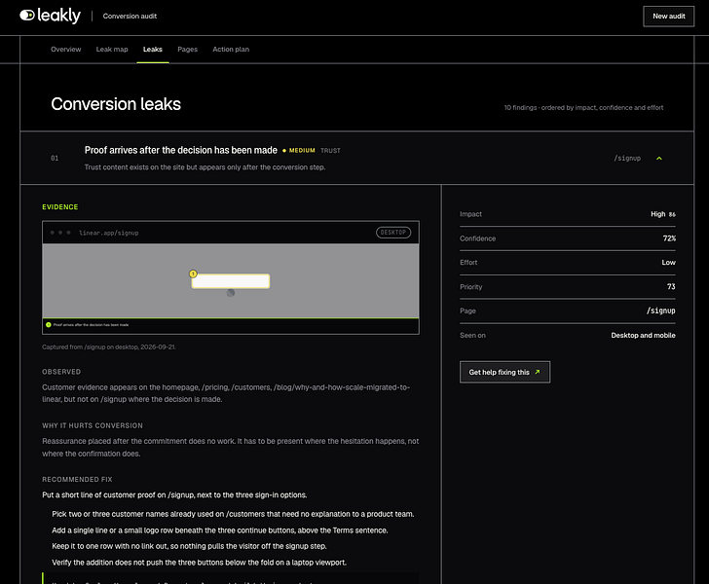Select the Leaks tab
This screenshot has height=584, width=709.
point(152,50)
